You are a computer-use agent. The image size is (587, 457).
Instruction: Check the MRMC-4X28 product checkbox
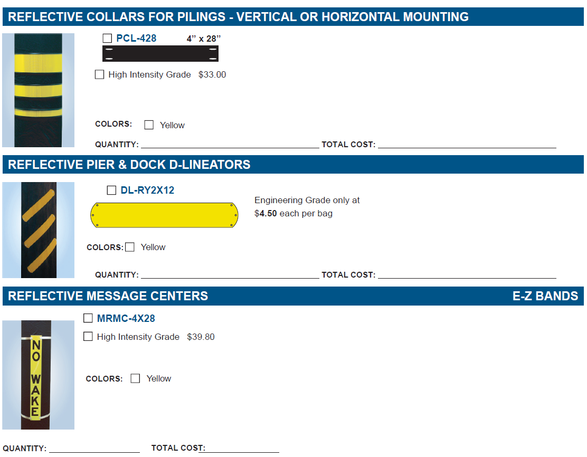(x=88, y=318)
